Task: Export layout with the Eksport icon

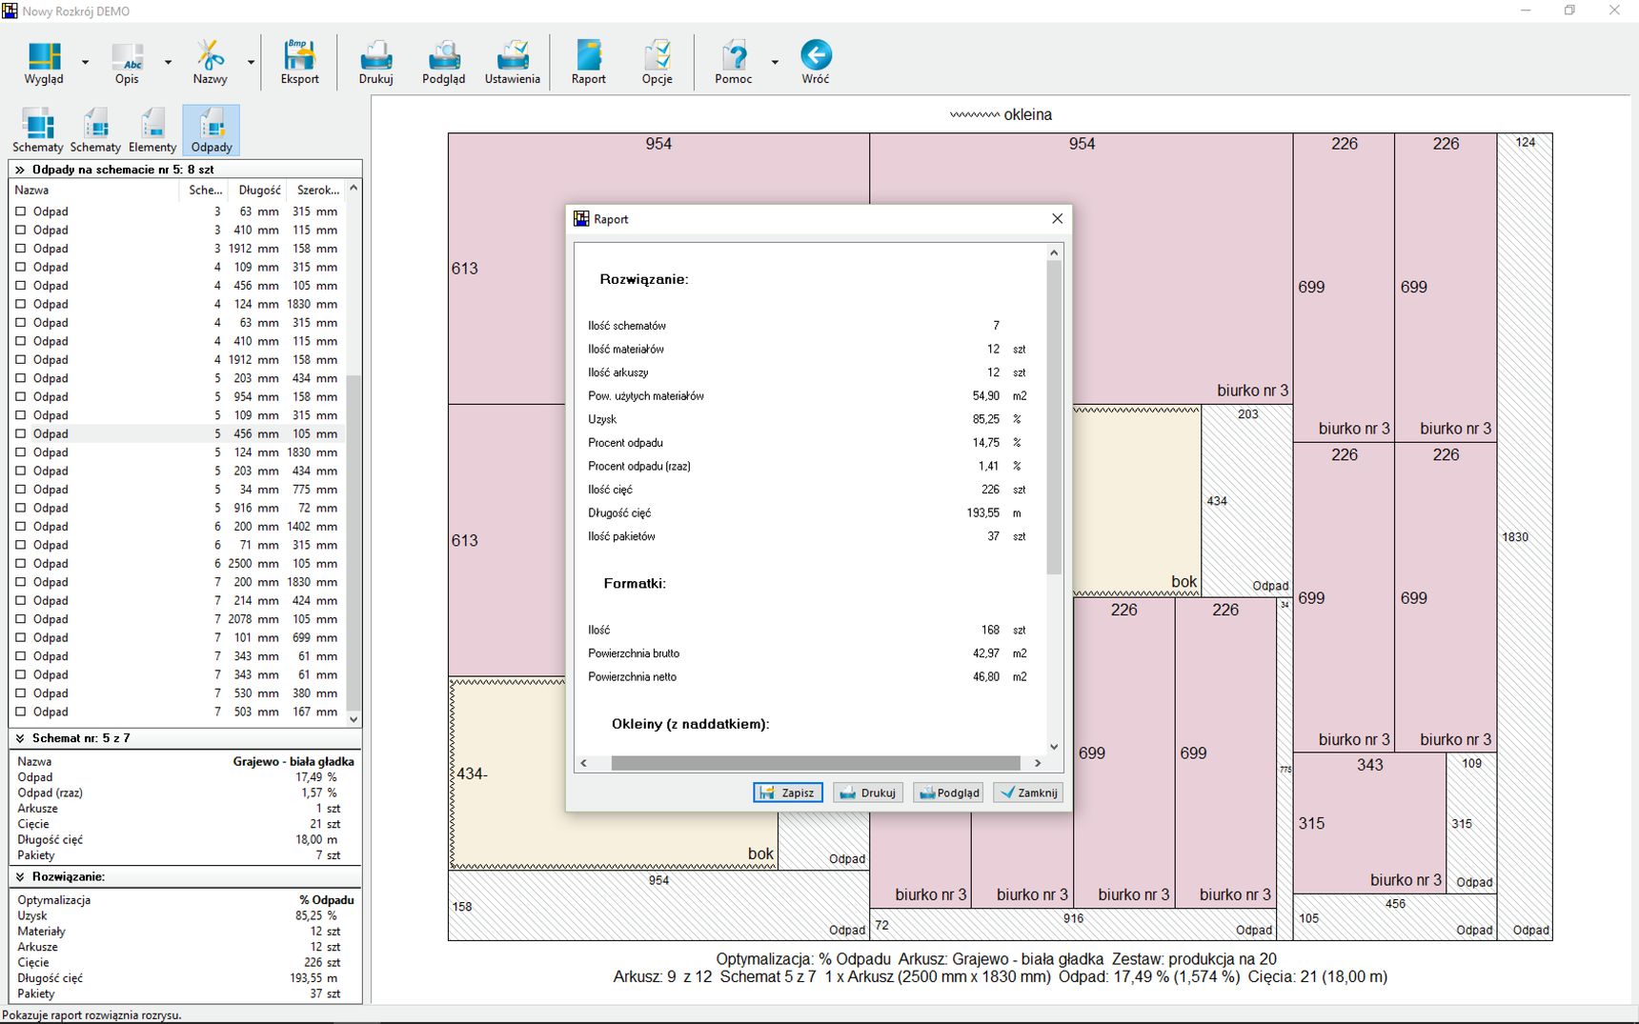Action: tap(299, 63)
